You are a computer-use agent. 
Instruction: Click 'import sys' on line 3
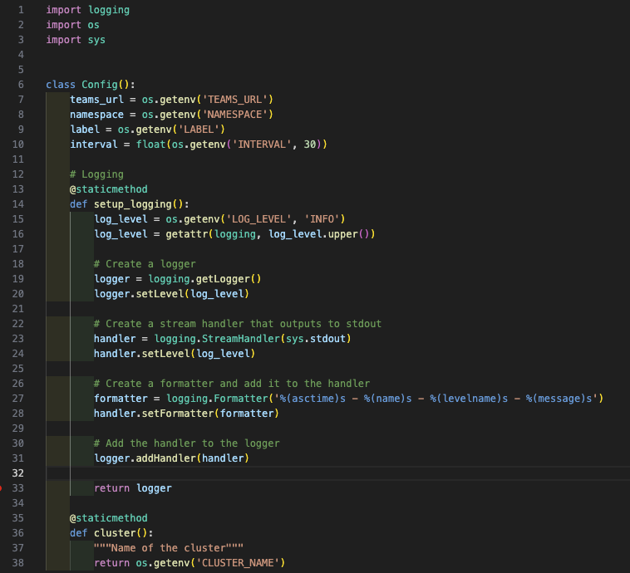pos(76,40)
